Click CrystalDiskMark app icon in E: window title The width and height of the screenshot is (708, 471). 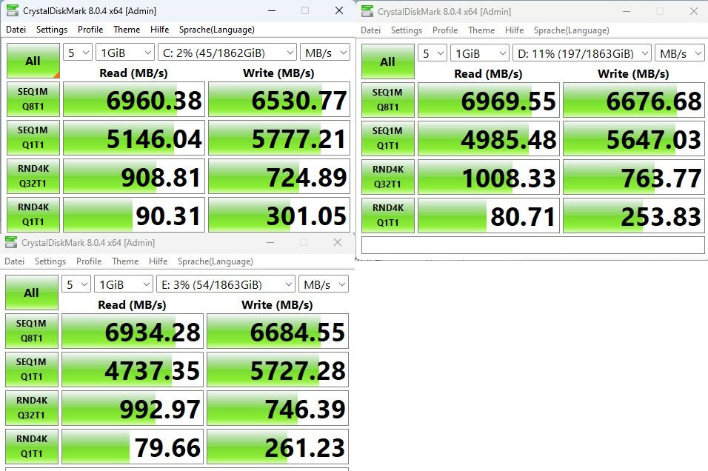click(x=11, y=242)
